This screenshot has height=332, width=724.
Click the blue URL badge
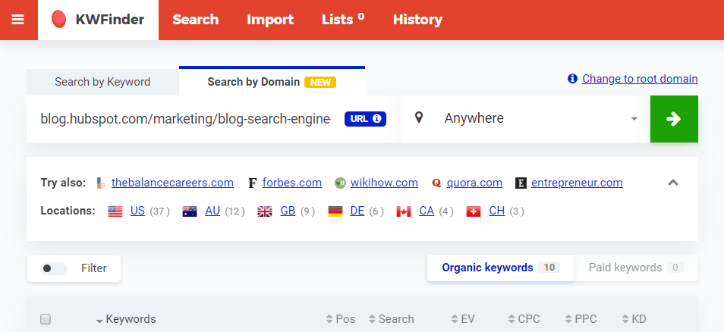(x=365, y=119)
